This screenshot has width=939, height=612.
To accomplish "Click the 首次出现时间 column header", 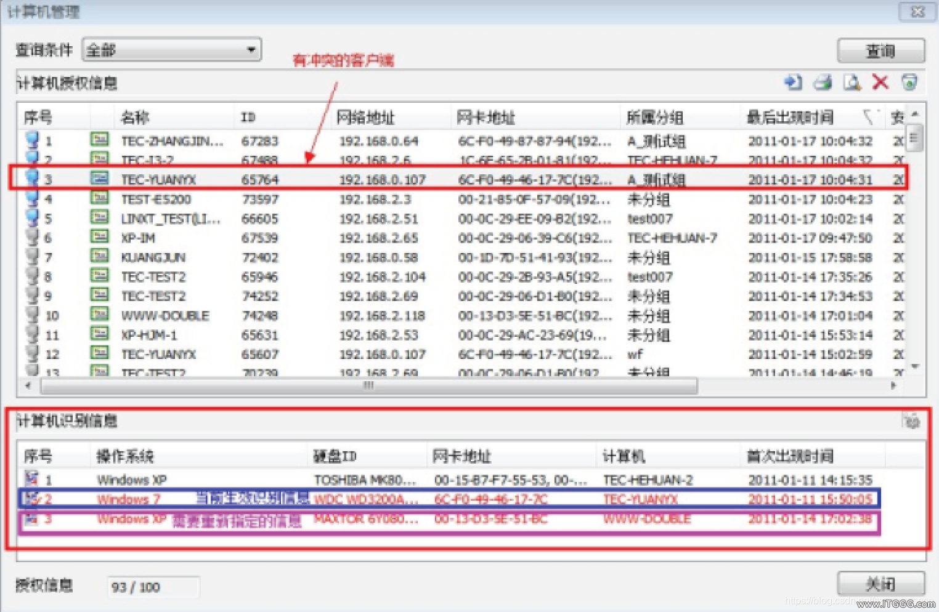I will (812, 456).
